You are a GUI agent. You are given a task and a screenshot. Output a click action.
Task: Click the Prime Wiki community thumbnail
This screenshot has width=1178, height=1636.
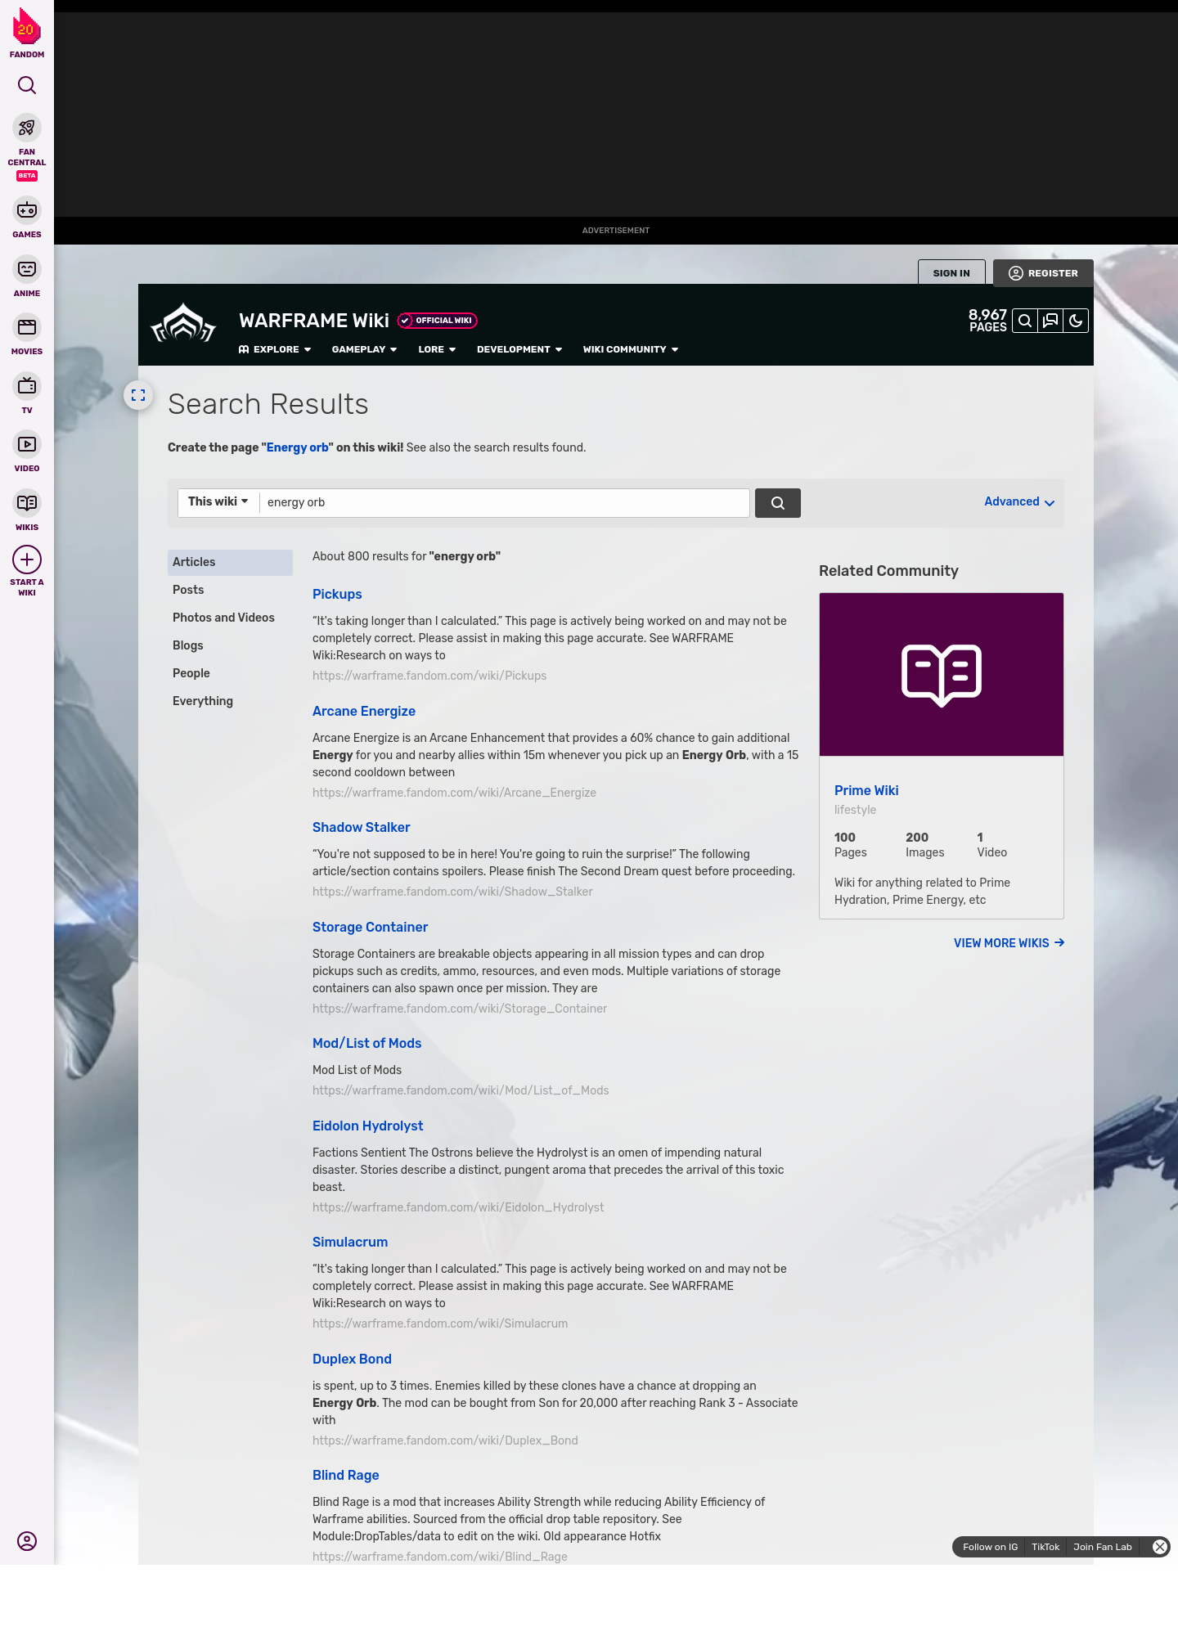(941, 675)
